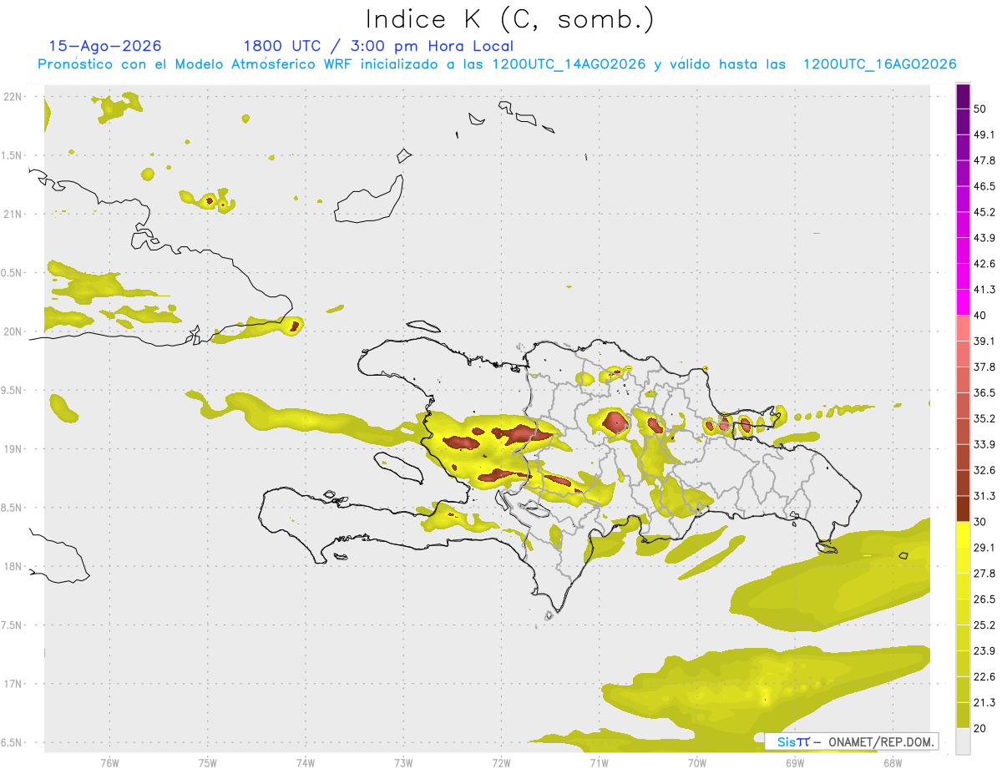Click the legend value "39.1"
The width and height of the screenshot is (1002, 774).
(984, 341)
